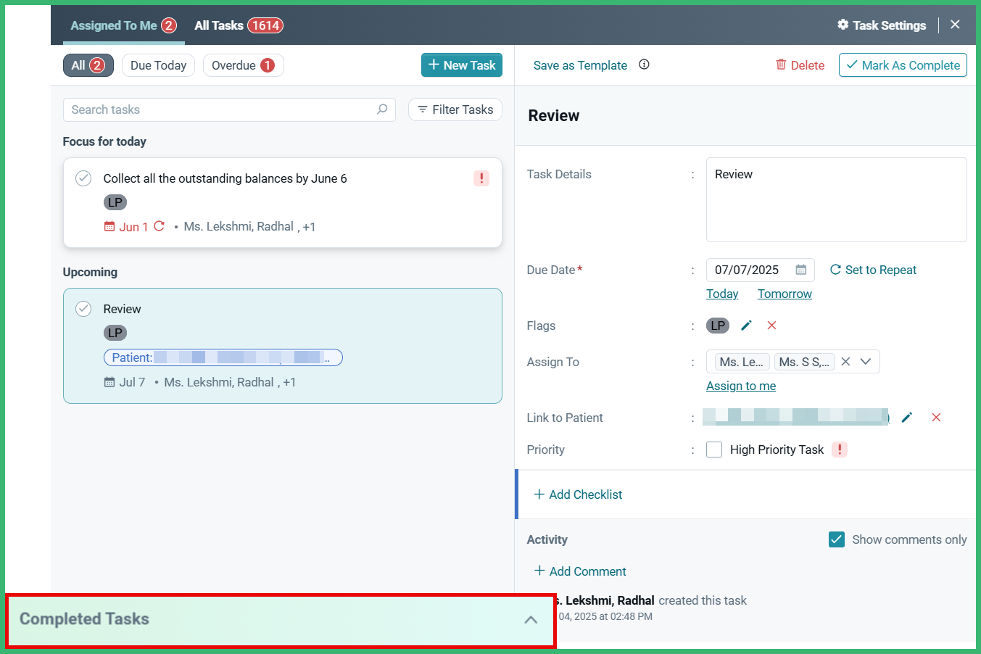The image size is (981, 654).
Task: Uncheck Show comments only
Action: pos(837,539)
